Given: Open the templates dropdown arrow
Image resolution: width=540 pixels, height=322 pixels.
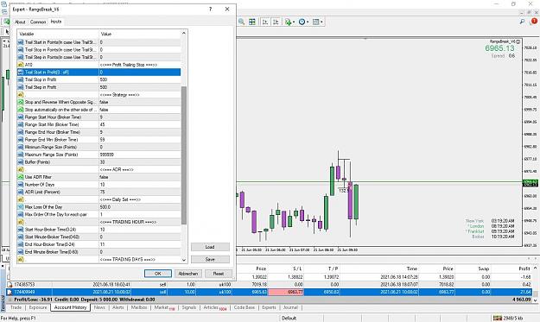Looking at the screenshot, I should click(321, 22).
